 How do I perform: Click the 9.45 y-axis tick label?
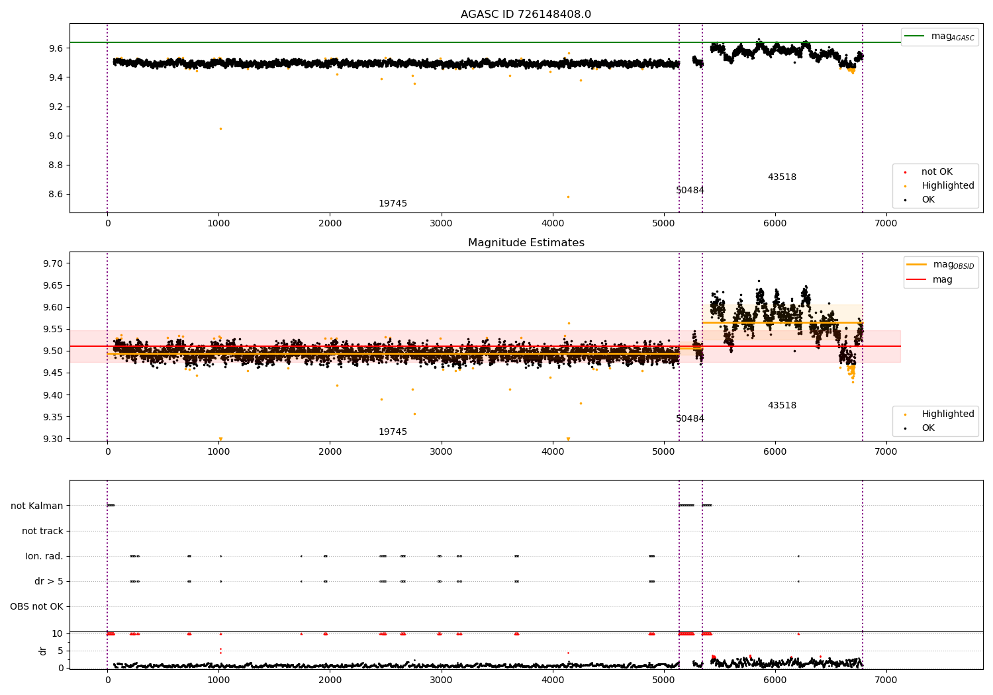[x=53, y=373]
